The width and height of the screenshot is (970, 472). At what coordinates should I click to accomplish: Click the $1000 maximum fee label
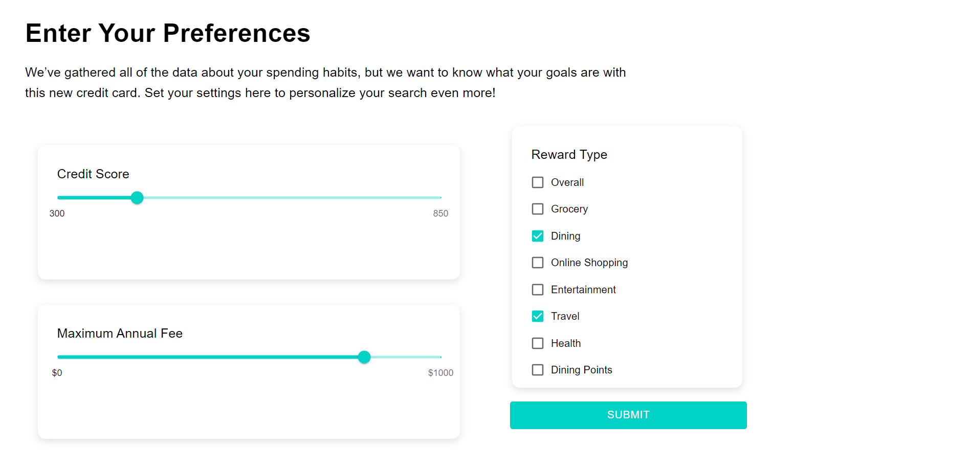(x=440, y=373)
